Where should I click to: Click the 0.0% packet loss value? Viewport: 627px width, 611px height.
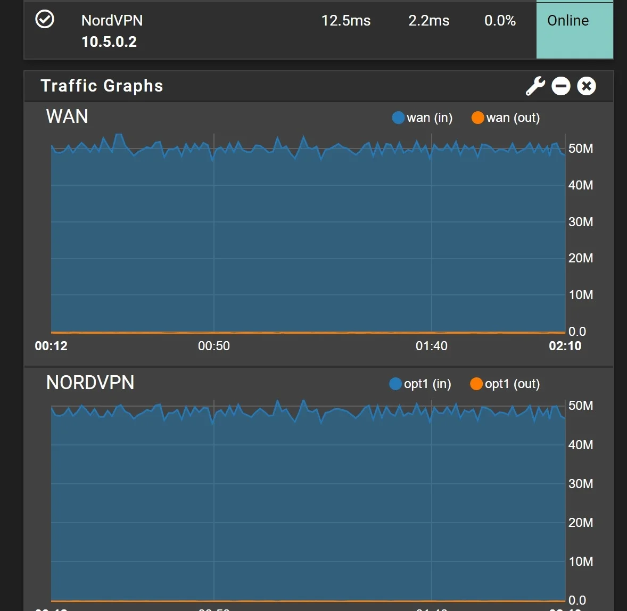point(500,20)
